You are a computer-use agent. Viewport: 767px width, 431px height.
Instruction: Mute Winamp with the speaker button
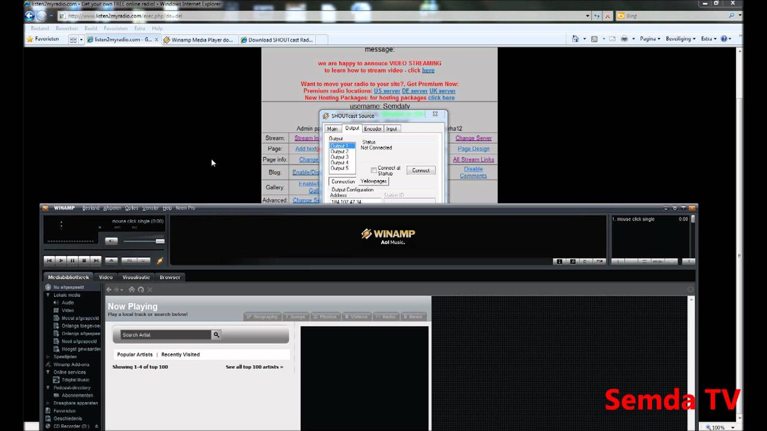click(111, 241)
